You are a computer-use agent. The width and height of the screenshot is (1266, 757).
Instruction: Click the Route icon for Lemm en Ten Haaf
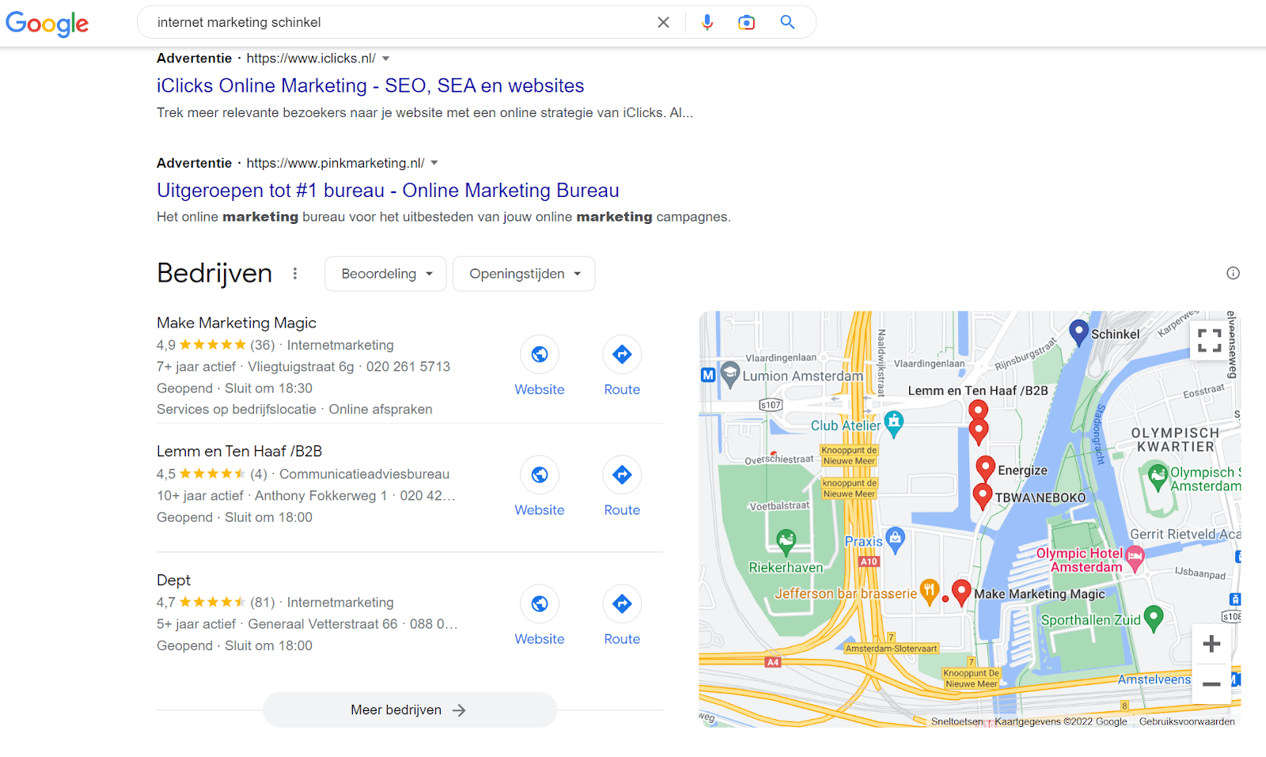(x=622, y=475)
